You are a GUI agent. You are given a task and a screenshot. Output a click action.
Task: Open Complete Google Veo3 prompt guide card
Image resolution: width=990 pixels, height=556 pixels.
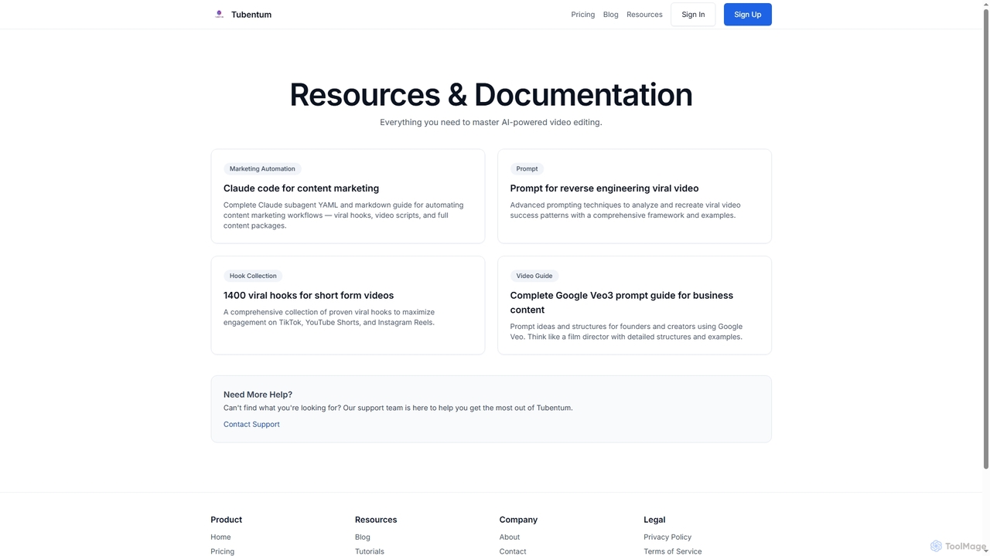634,305
